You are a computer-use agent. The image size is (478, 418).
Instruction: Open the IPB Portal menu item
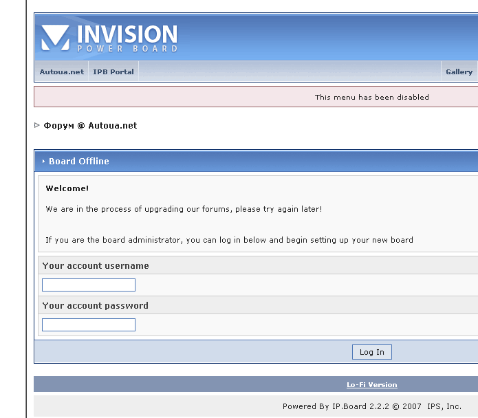coord(113,71)
